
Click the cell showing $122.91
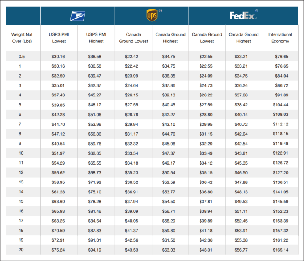tap(280, 153)
